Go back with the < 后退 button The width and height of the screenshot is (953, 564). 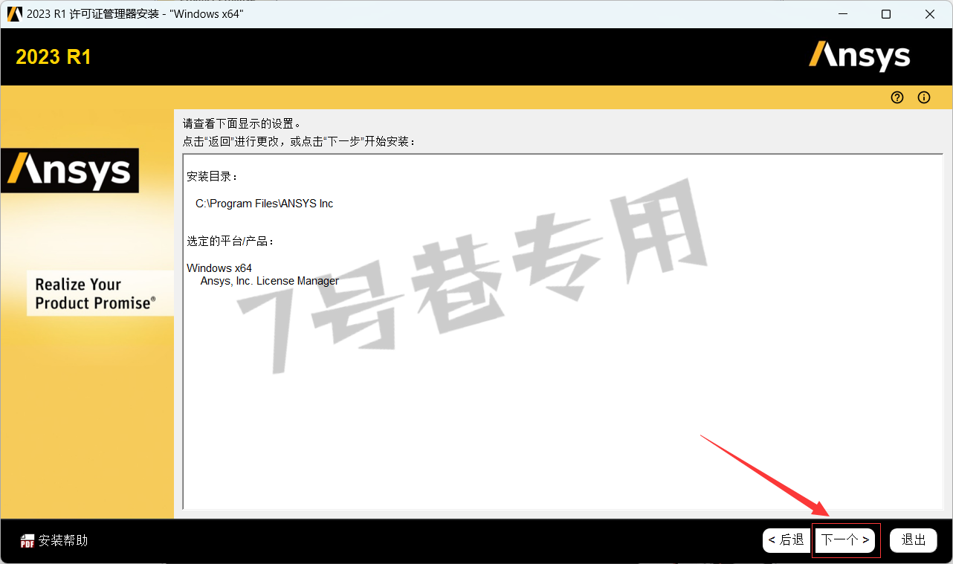(x=786, y=540)
